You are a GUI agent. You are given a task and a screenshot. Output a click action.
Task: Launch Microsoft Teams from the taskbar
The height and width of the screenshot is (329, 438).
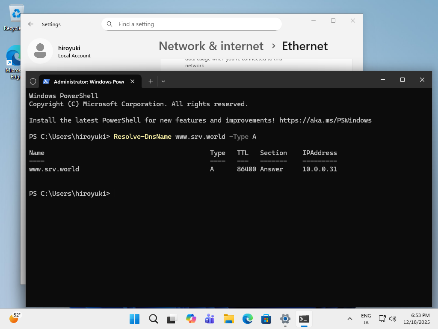tap(209, 319)
